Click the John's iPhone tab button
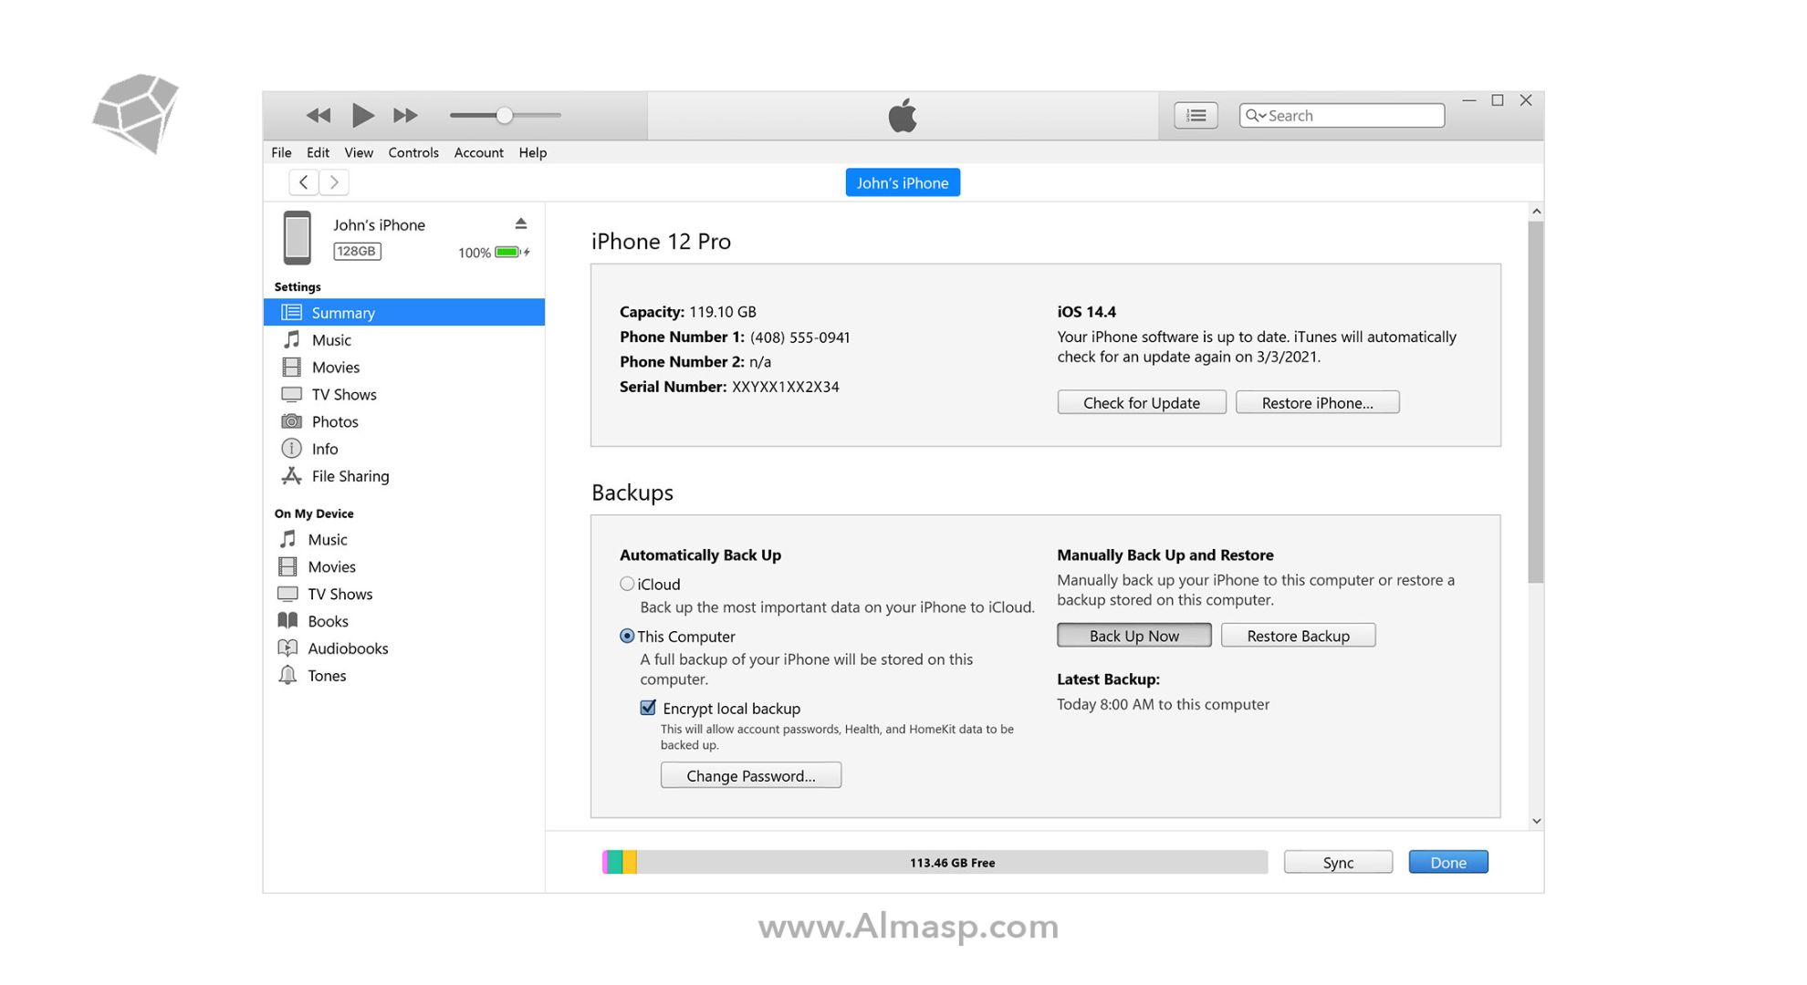 pos(902,182)
